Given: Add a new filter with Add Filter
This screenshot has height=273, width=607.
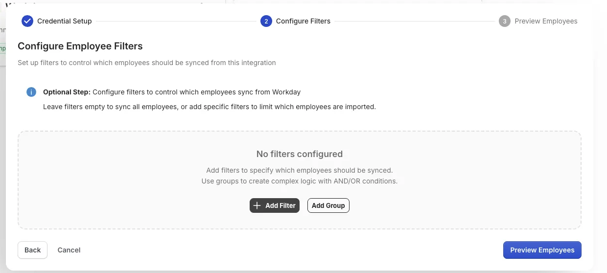Looking at the screenshot, I should [x=275, y=205].
